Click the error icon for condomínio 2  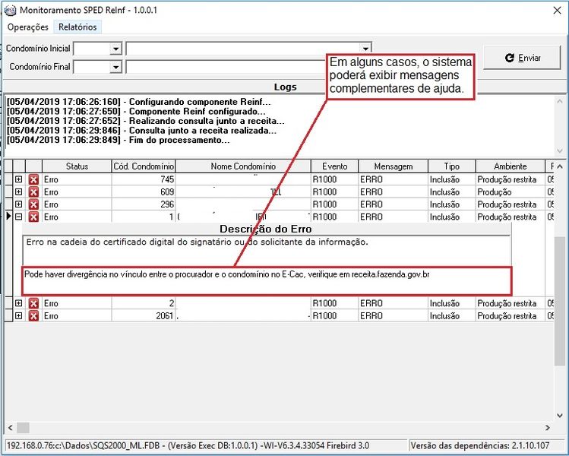click(33, 303)
